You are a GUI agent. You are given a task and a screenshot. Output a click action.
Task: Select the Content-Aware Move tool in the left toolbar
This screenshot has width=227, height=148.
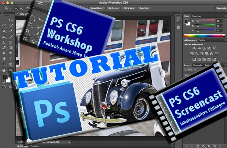pyautogui.click(x=4, y=37)
